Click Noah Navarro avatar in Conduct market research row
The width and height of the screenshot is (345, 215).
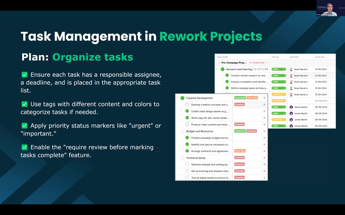pos(291,76)
